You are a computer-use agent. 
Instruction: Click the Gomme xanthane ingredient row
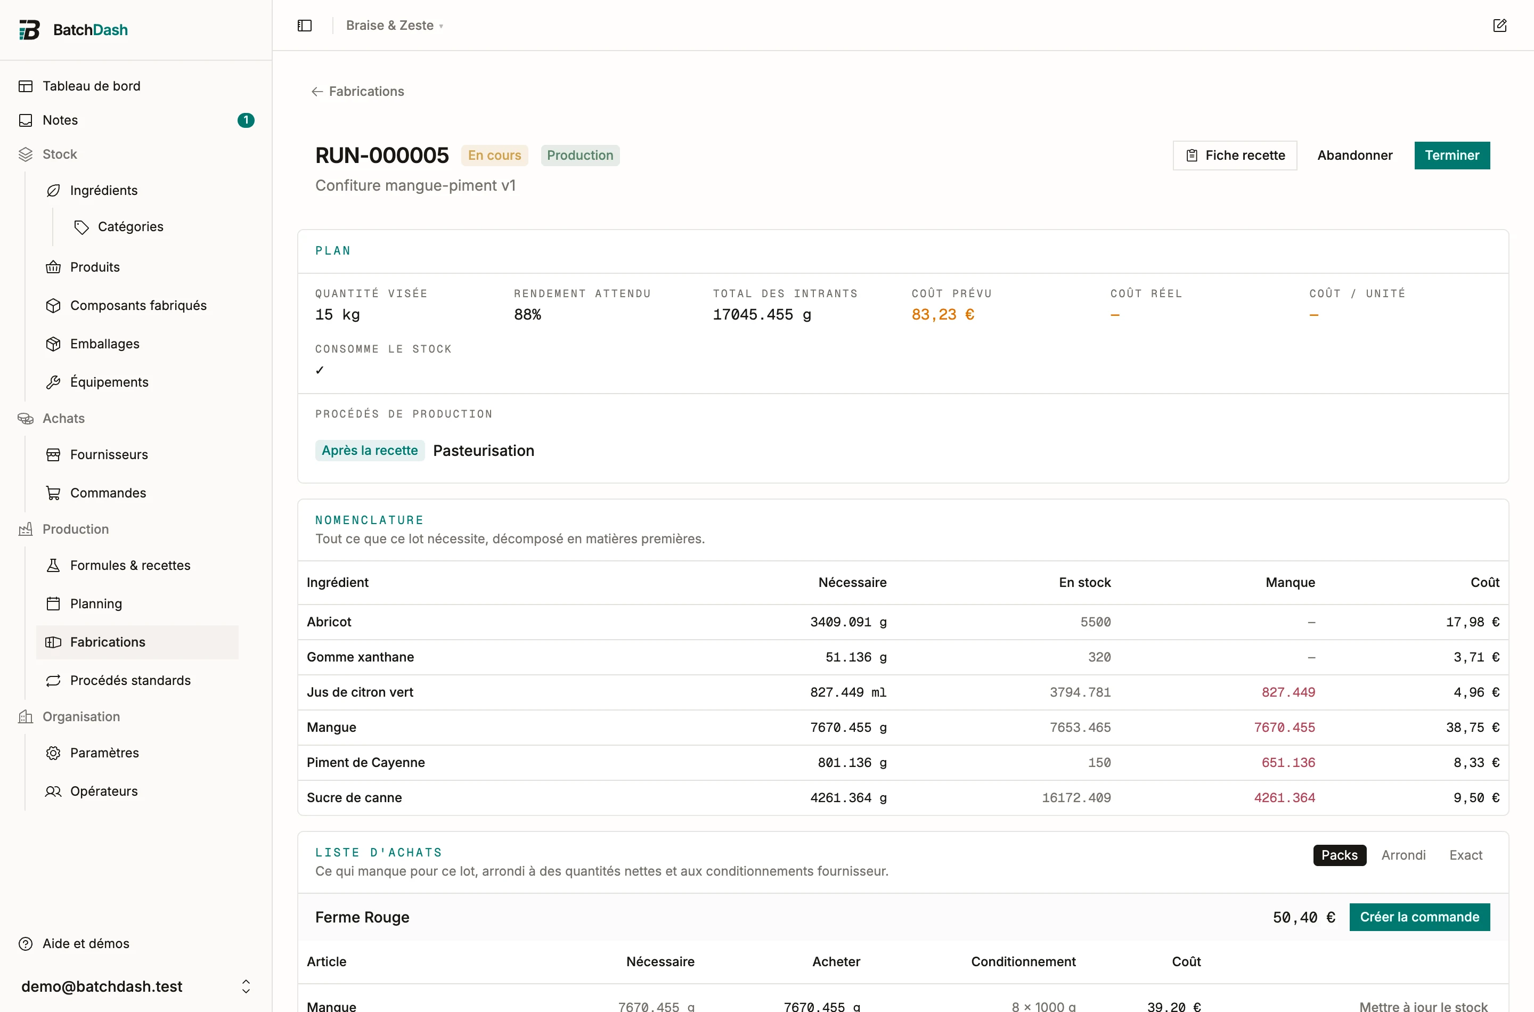point(903,657)
